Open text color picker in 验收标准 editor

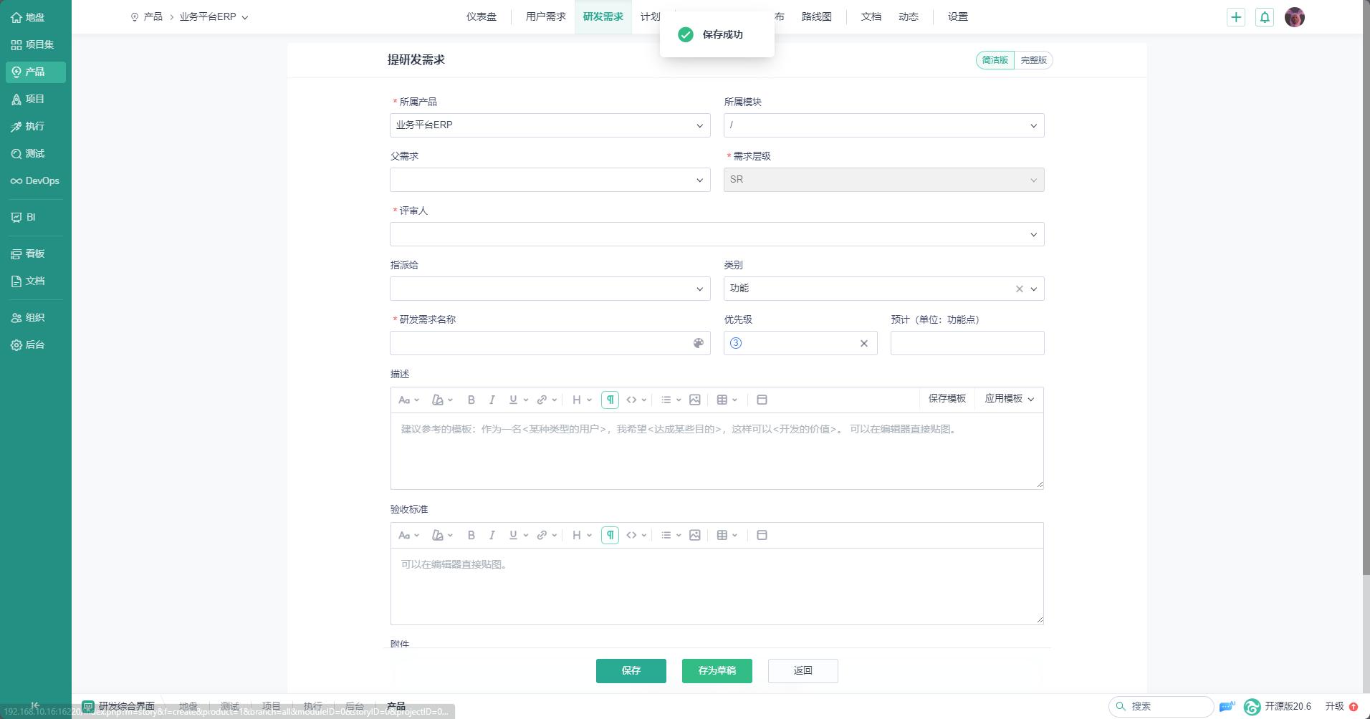442,535
